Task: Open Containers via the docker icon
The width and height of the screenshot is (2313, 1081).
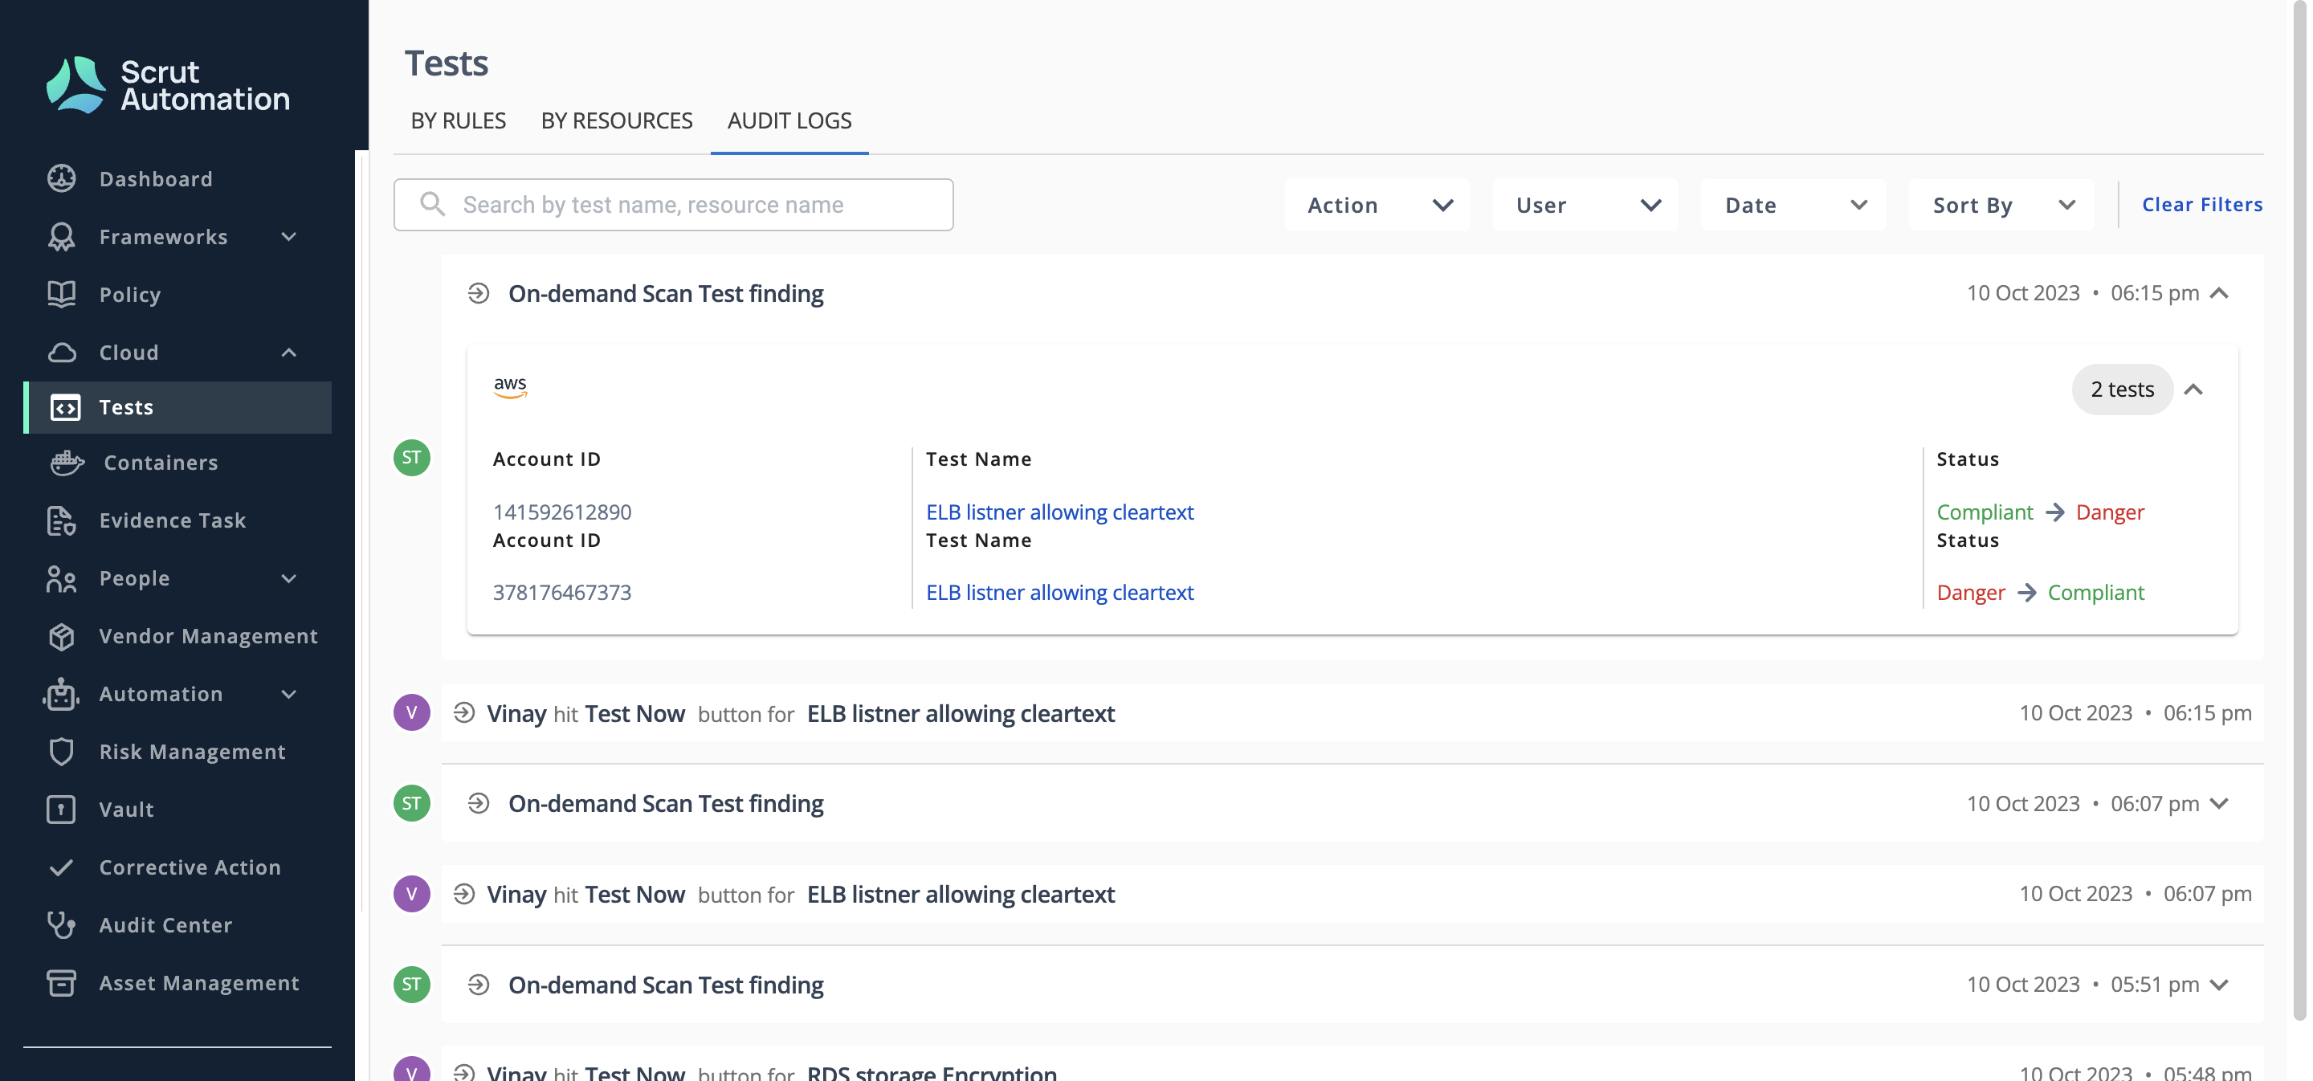Action: [x=67, y=463]
